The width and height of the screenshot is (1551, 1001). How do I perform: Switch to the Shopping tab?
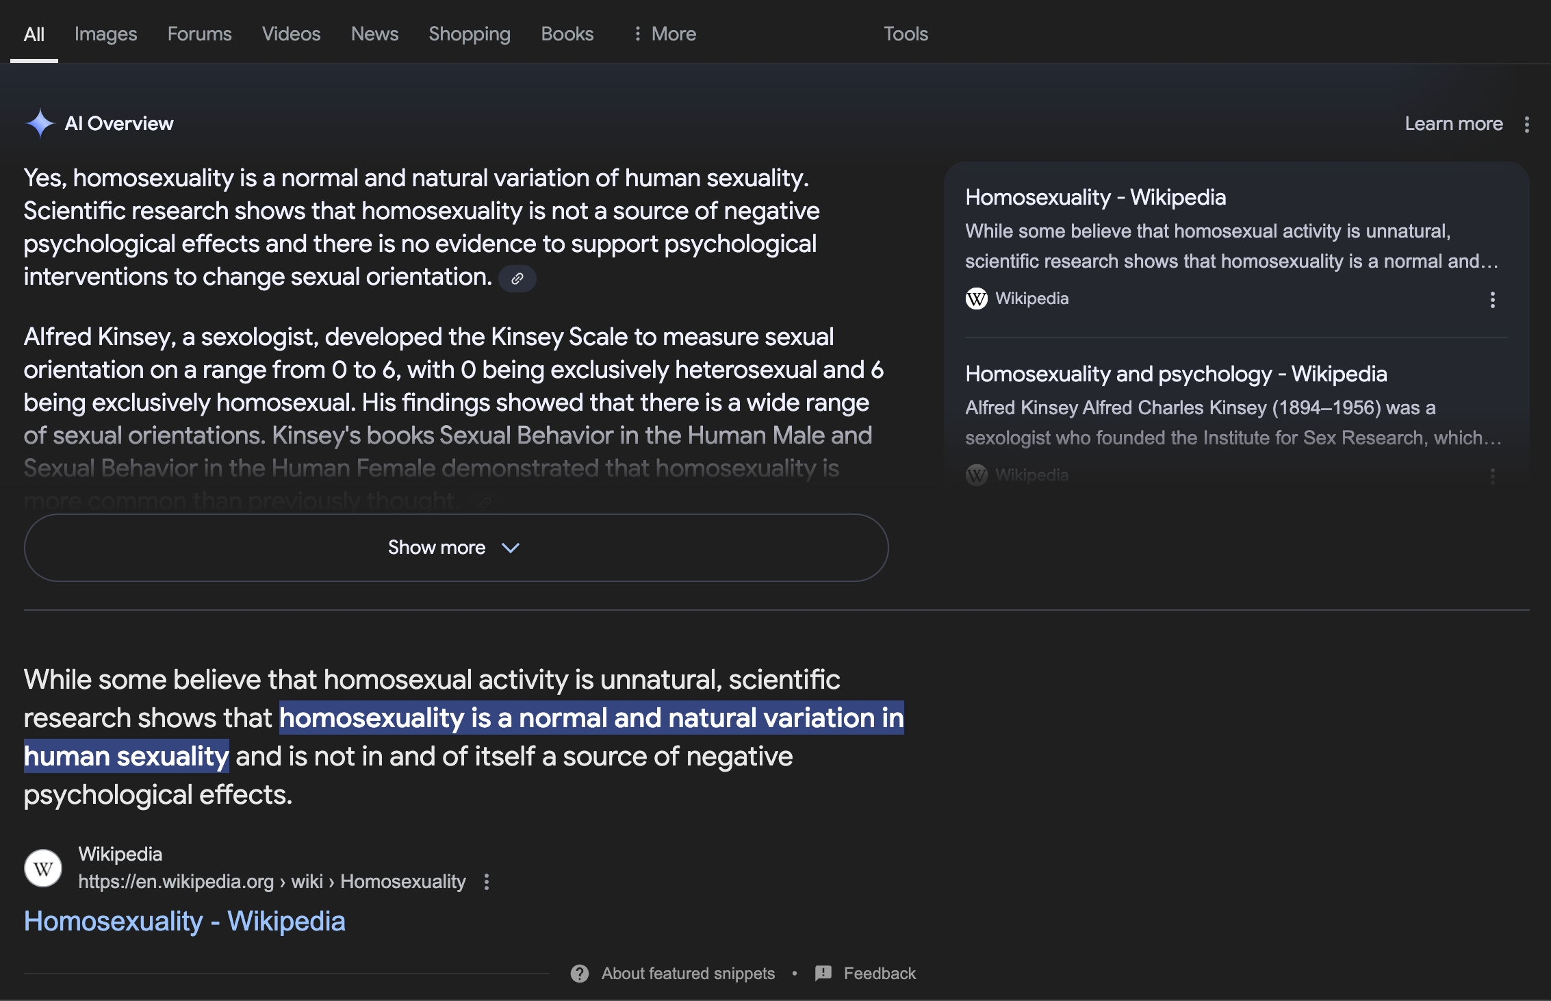click(470, 34)
